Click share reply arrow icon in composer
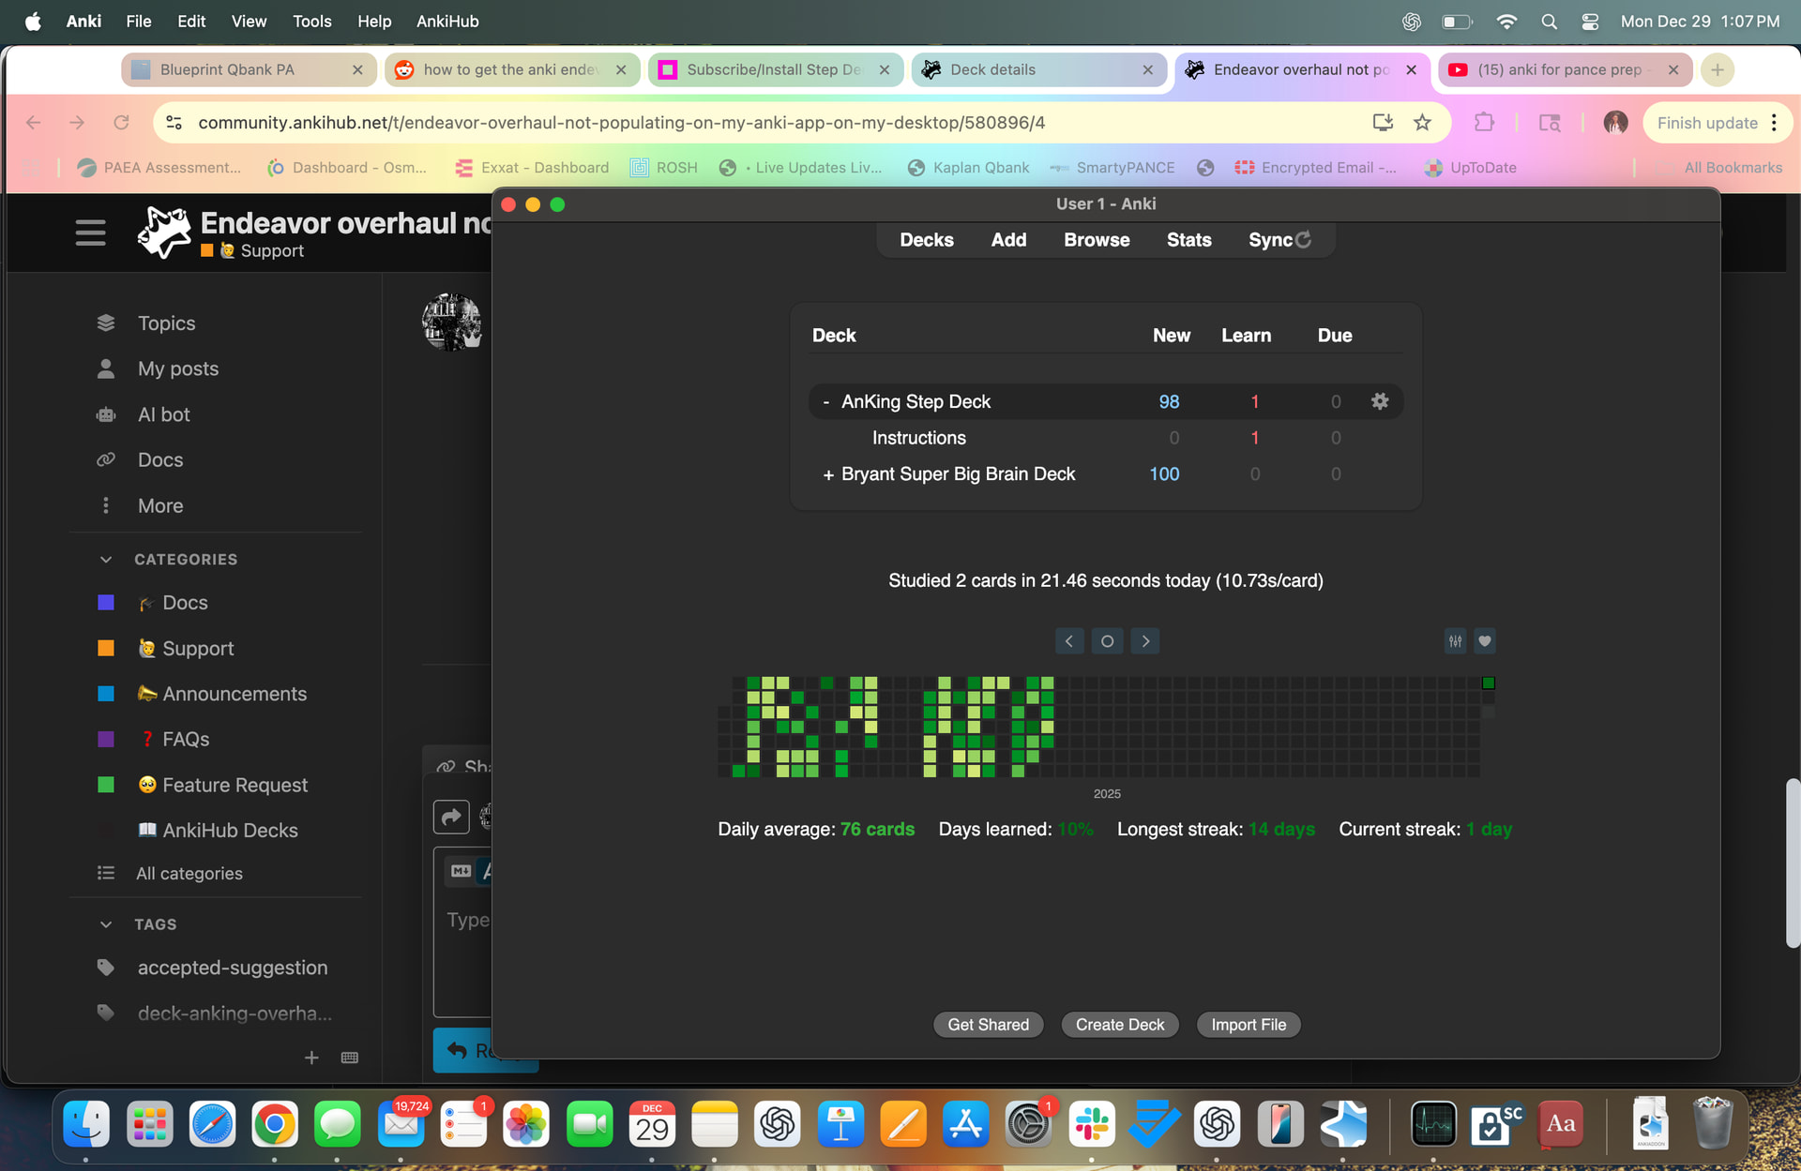Image resolution: width=1801 pixels, height=1171 pixels. [451, 816]
